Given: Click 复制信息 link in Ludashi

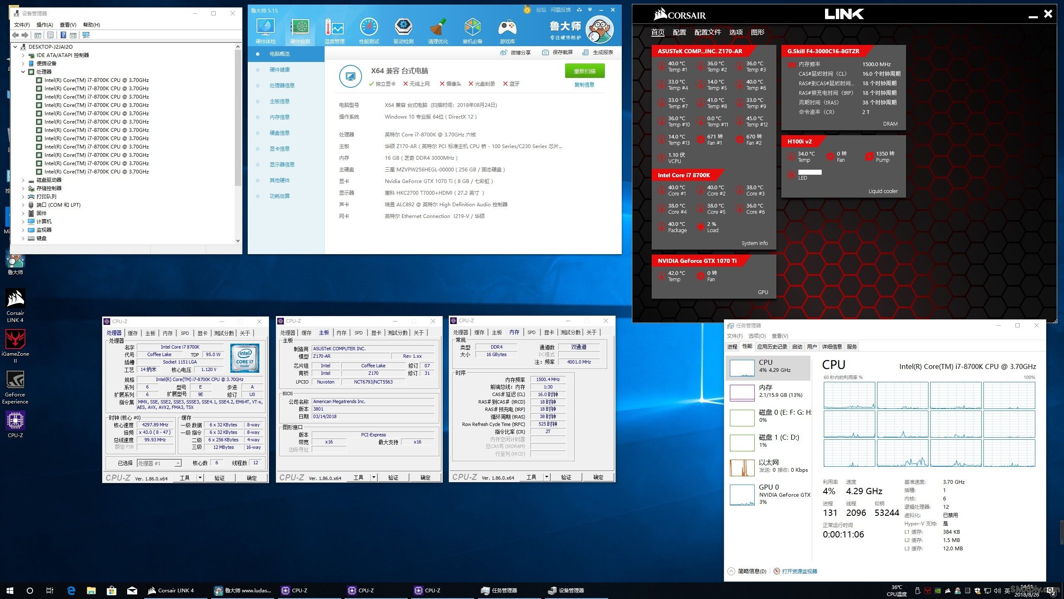Looking at the screenshot, I should pos(584,84).
